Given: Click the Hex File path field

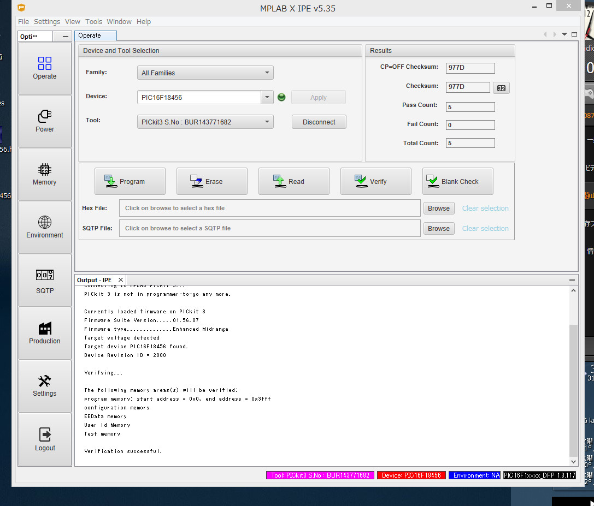Looking at the screenshot, I should tap(270, 208).
